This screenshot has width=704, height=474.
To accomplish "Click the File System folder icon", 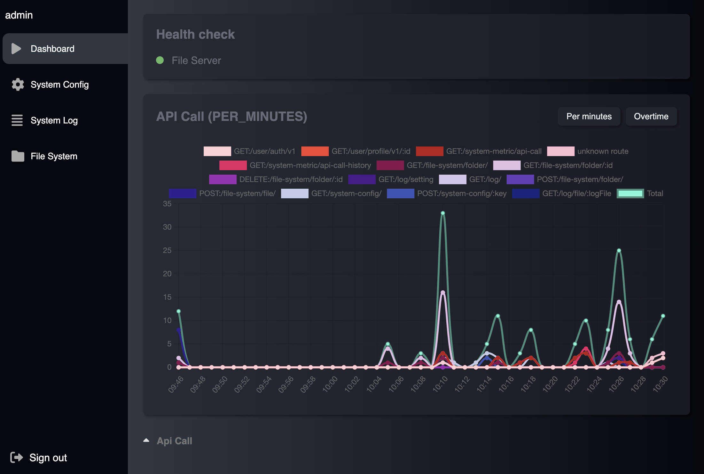I will tap(18, 156).
